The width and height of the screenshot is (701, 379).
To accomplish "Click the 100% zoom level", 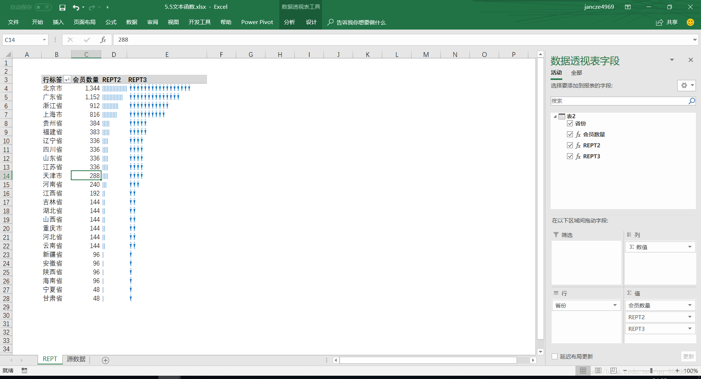I will (x=690, y=371).
